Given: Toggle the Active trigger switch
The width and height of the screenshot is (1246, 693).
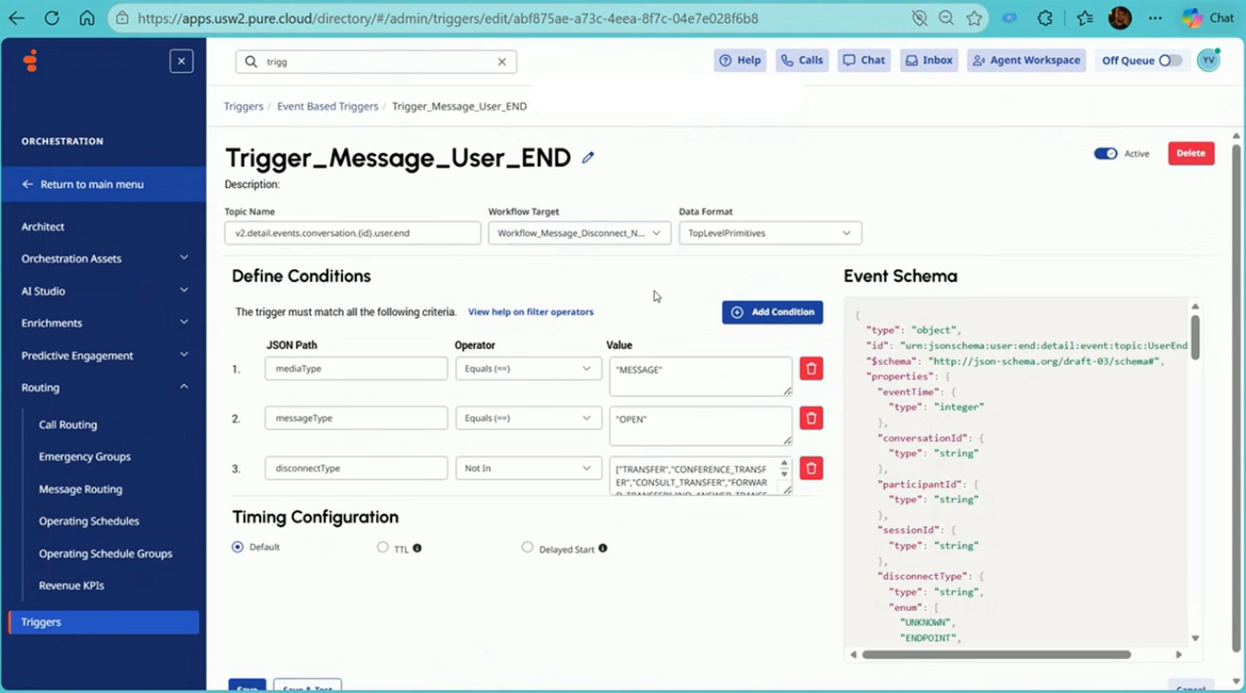Looking at the screenshot, I should point(1105,154).
